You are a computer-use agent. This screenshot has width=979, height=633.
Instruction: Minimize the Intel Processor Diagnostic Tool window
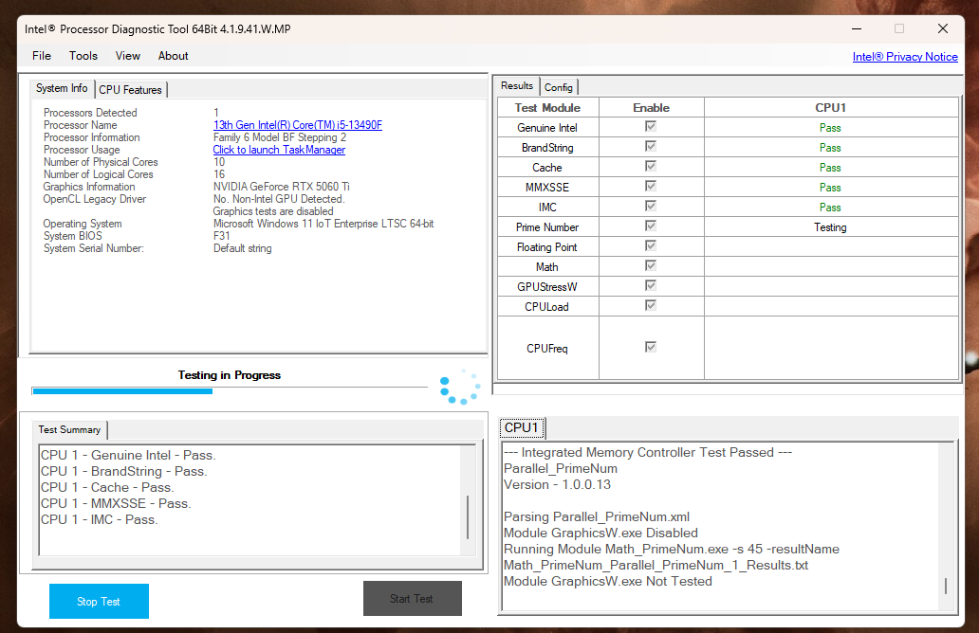(x=857, y=28)
